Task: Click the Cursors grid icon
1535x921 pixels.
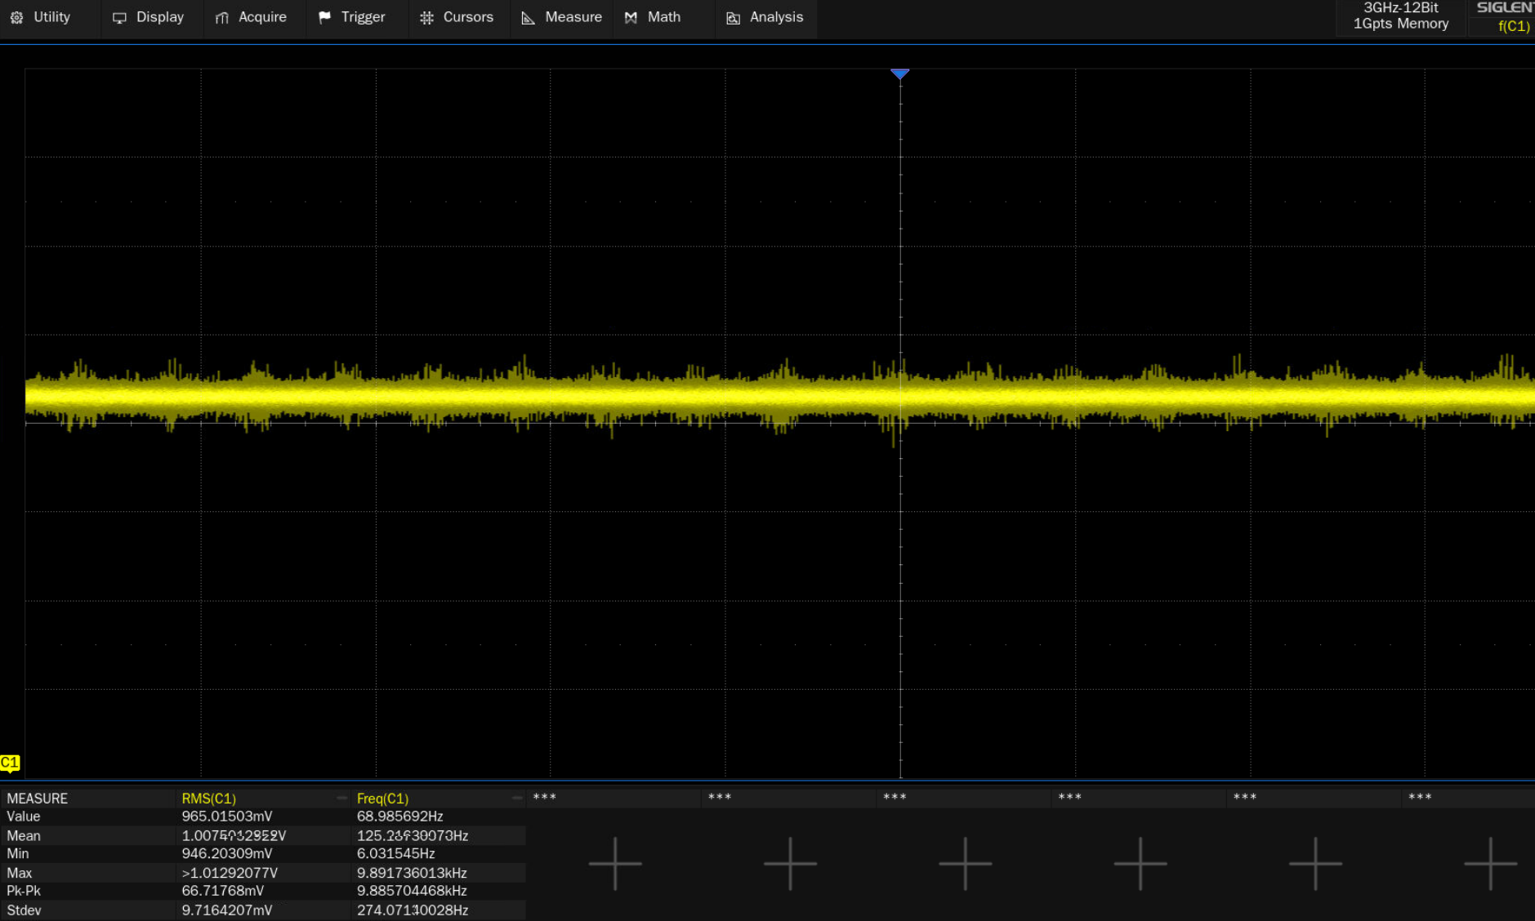Action: [426, 17]
